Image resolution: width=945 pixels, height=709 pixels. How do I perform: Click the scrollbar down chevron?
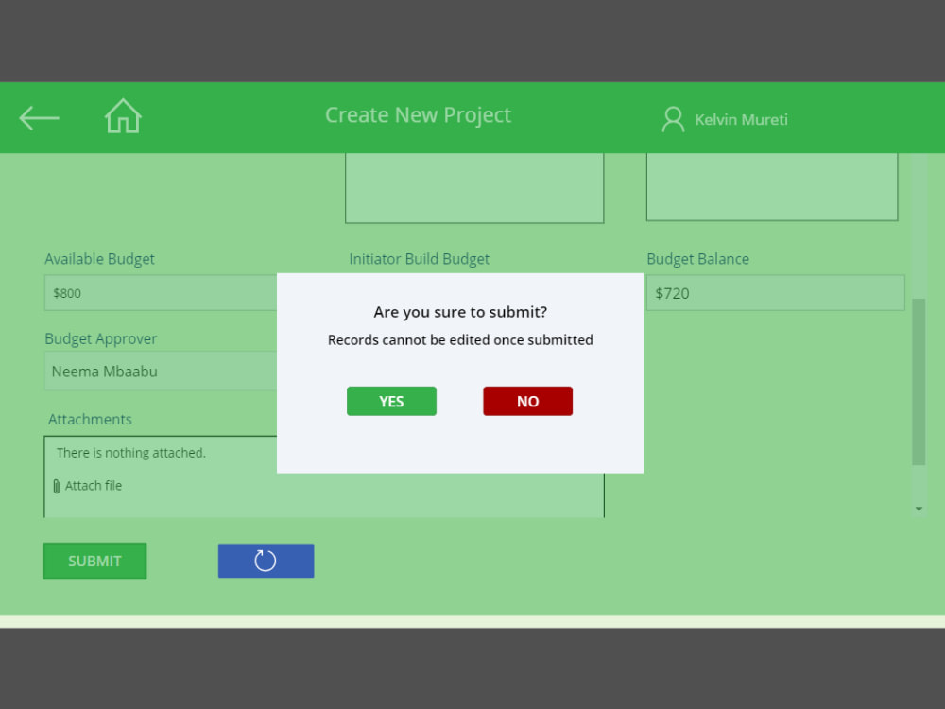tap(918, 508)
